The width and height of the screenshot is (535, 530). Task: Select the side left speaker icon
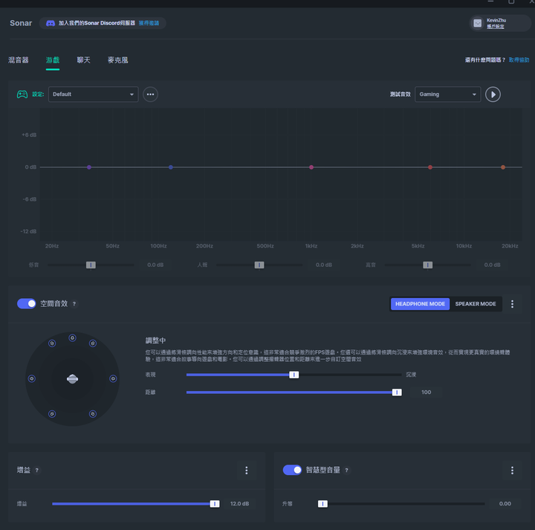[32, 378]
